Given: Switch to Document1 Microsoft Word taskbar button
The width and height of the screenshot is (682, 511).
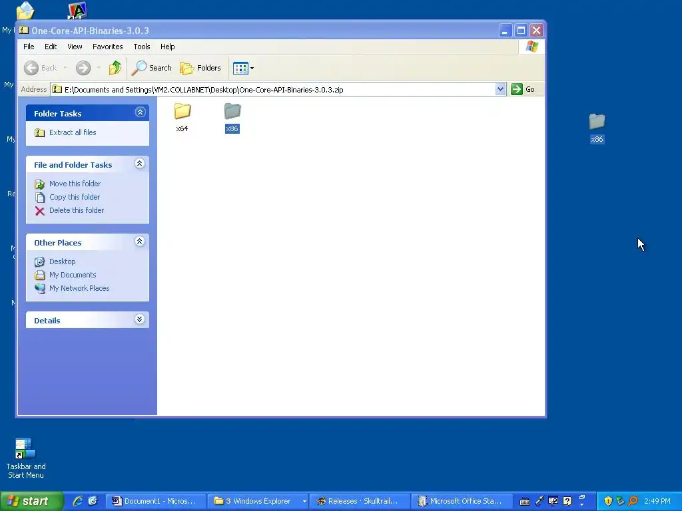Looking at the screenshot, I should tap(155, 501).
